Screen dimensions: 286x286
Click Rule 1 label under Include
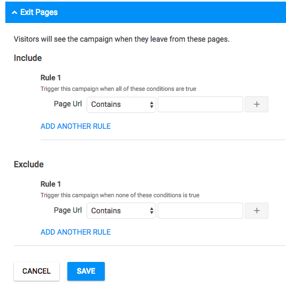coord(51,78)
